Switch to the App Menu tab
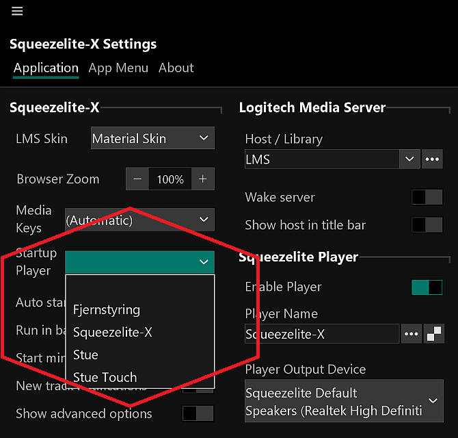 point(118,68)
